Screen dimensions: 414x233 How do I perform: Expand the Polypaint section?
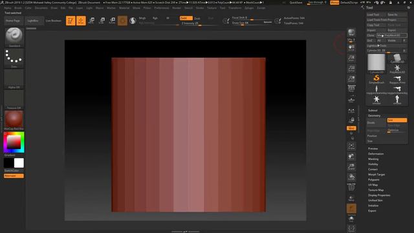pyautogui.click(x=374, y=180)
